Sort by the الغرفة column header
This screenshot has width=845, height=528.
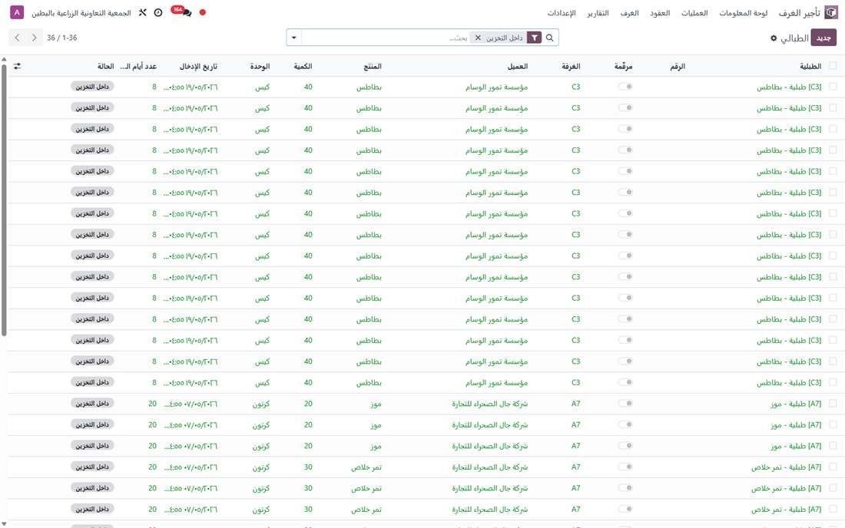pos(571,66)
